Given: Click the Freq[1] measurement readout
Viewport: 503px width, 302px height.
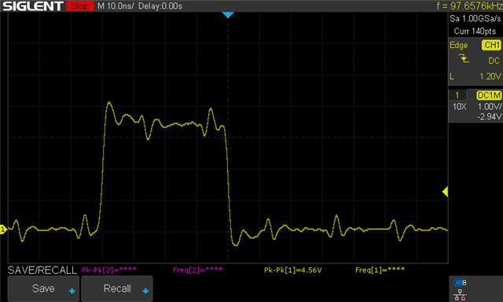Looking at the screenshot, I should pos(380,270).
